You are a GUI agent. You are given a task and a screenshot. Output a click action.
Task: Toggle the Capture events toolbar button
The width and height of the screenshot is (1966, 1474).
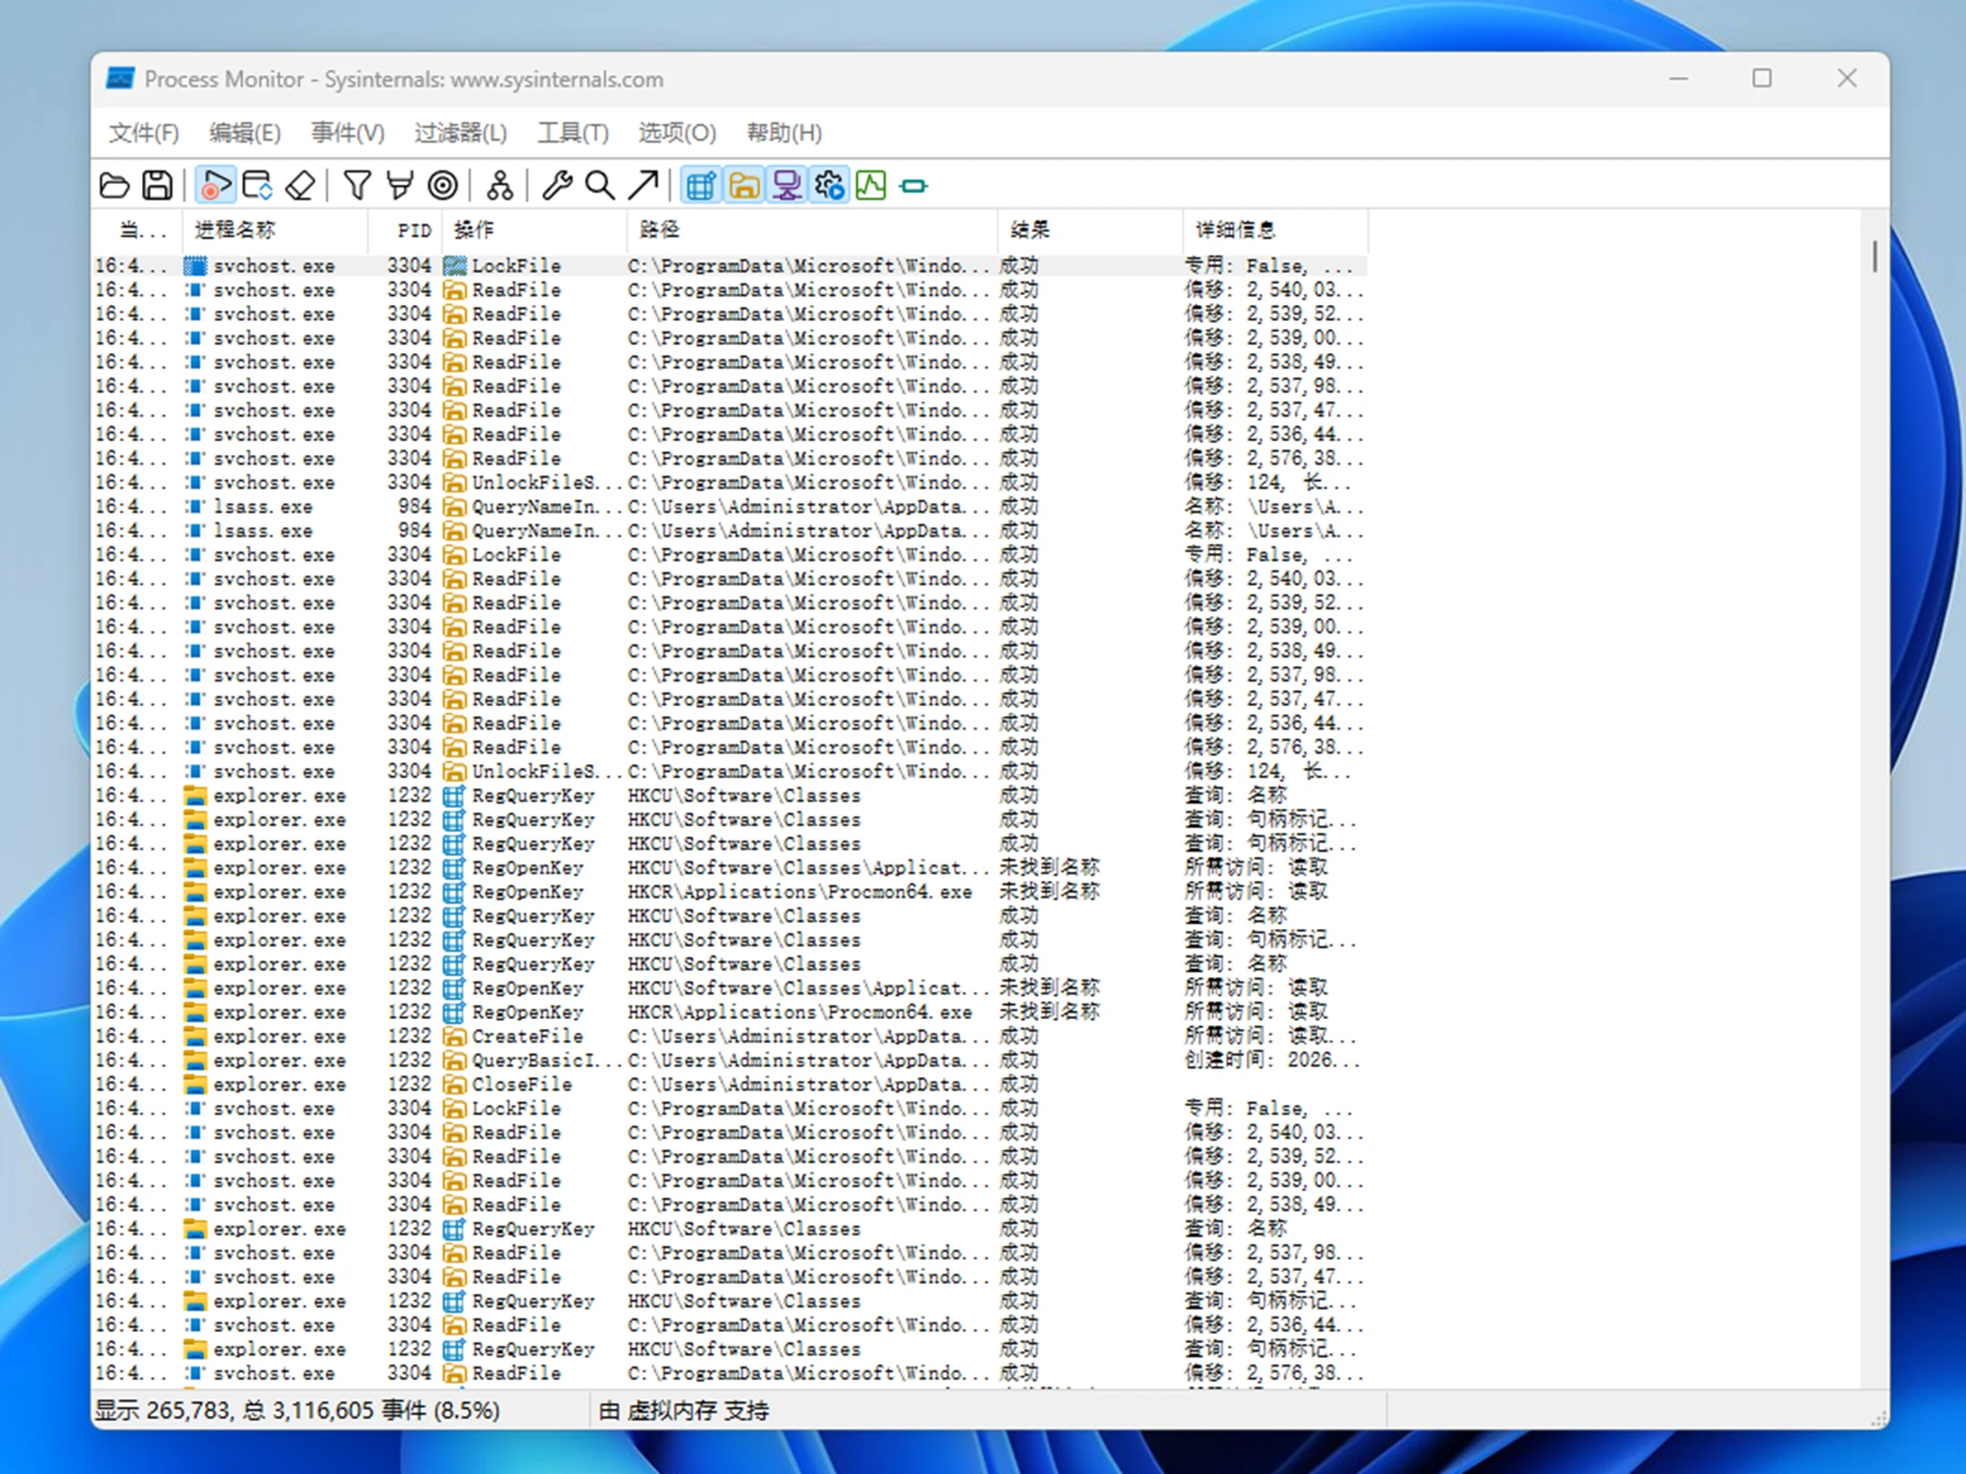point(215,186)
